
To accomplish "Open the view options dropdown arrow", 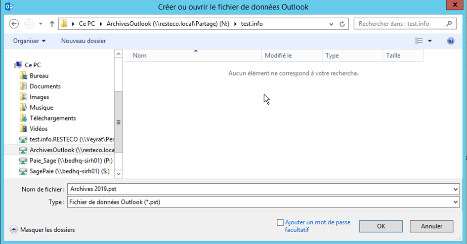I will pyautogui.click(x=430, y=41).
